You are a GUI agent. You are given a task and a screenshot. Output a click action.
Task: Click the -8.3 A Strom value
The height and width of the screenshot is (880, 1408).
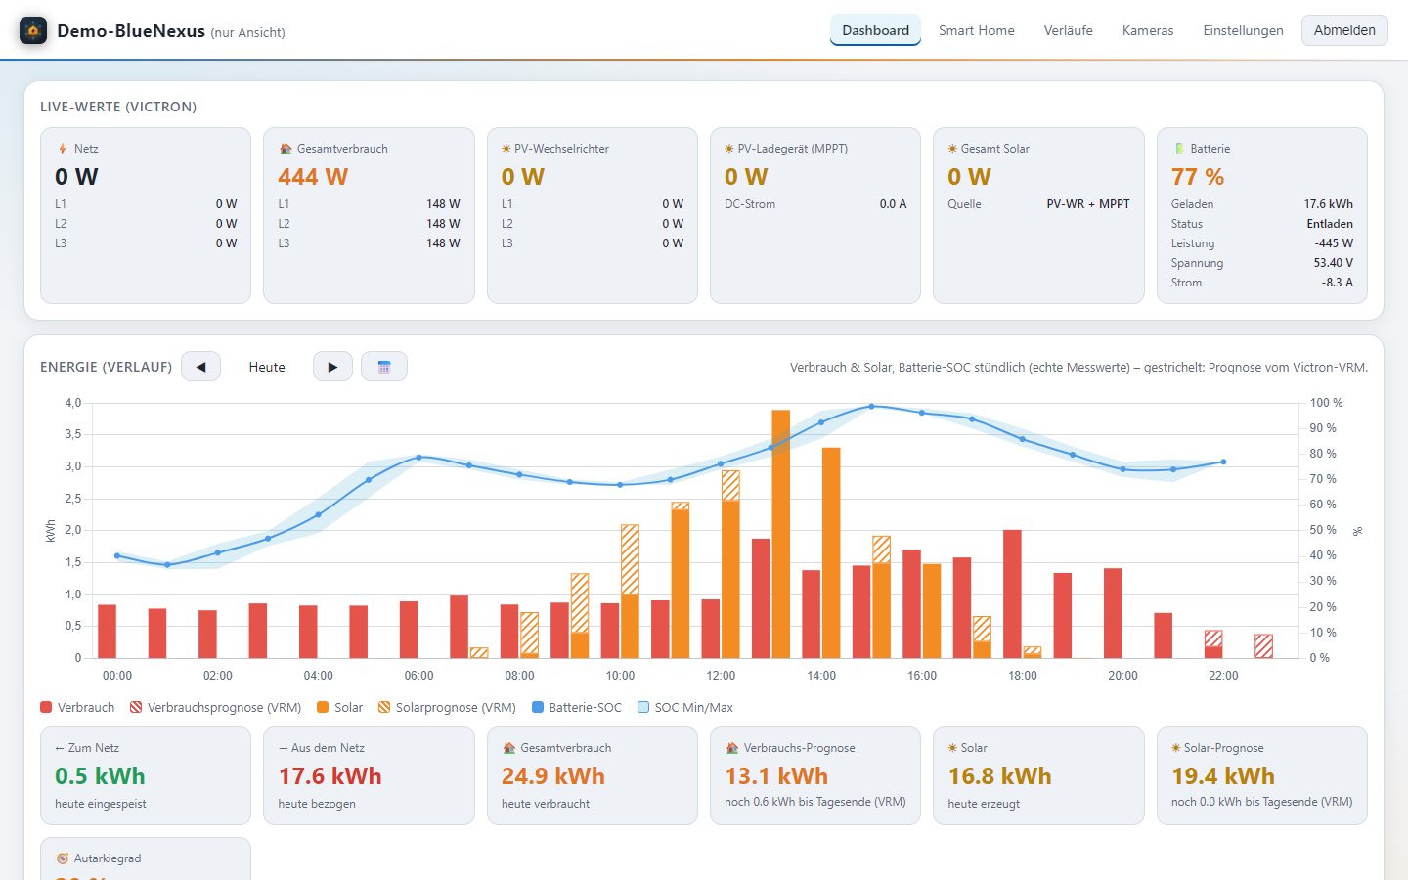[x=1338, y=283]
